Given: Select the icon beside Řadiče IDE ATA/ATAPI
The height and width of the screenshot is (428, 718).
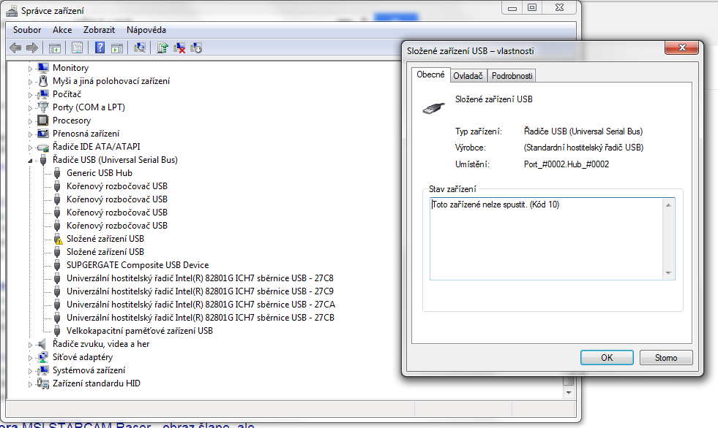Looking at the screenshot, I should click(43, 147).
